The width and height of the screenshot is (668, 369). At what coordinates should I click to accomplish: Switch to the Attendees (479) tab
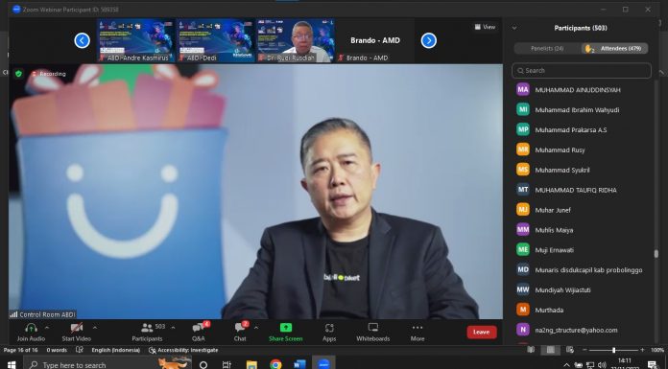pyautogui.click(x=615, y=49)
